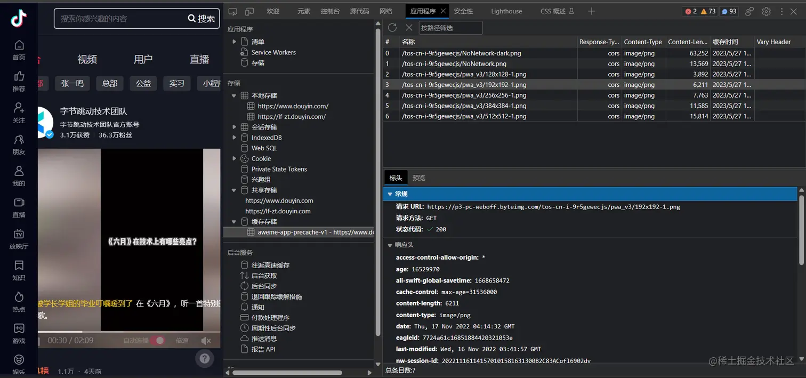806x378 pixels.
Task: Open 首页 home in Douyin sidebar
Action: (x=19, y=50)
